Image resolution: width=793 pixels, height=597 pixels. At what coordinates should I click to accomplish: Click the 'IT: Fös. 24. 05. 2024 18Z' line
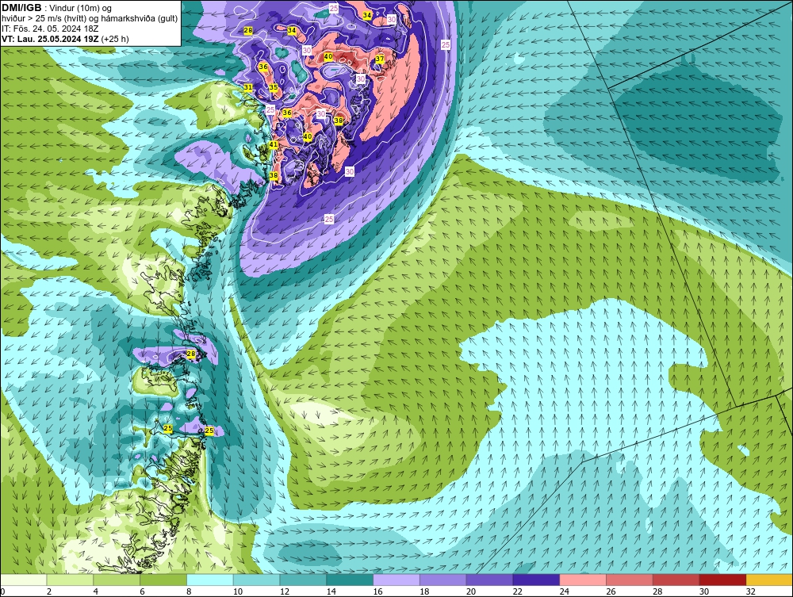tap(50, 29)
